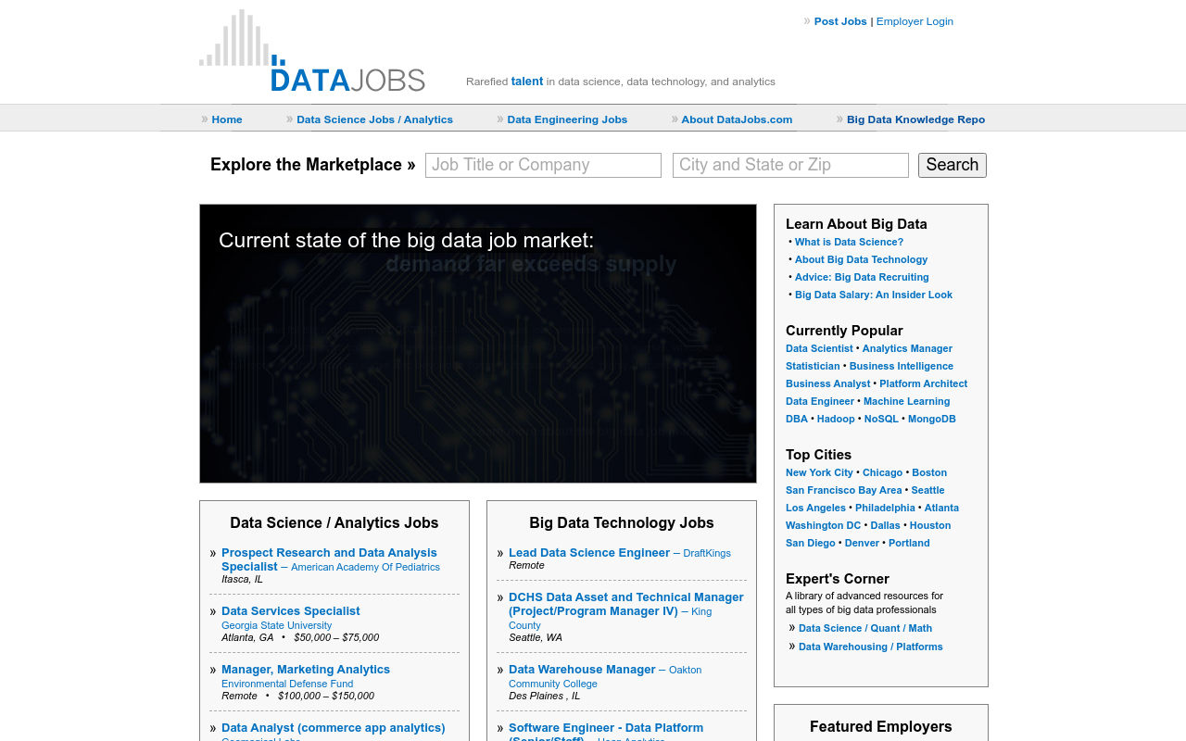Browse jobs in New York City
1186x741 pixels.
point(819,473)
